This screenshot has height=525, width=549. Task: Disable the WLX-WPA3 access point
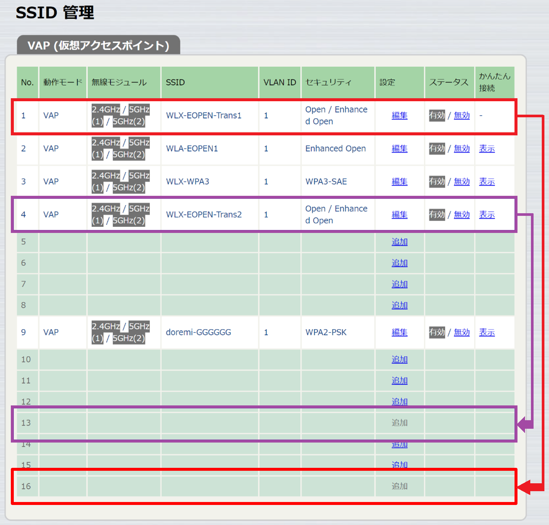(x=461, y=182)
